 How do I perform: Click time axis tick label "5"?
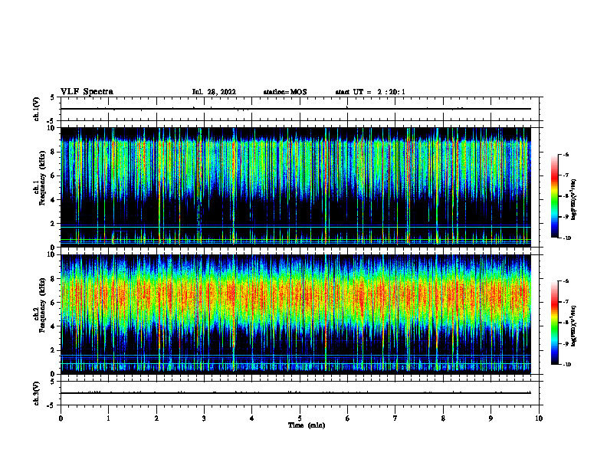pos(300,418)
